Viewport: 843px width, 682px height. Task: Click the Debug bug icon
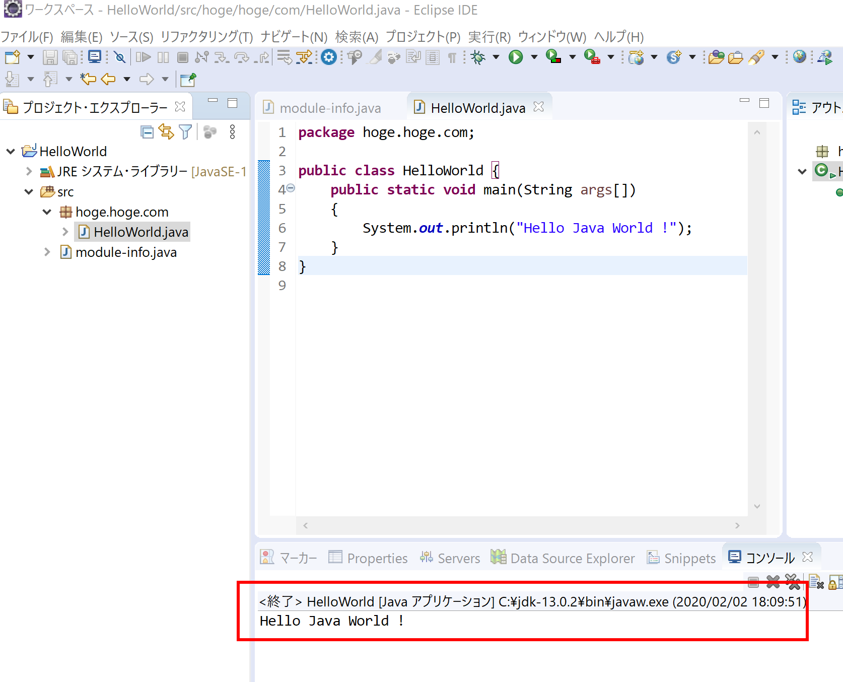[x=478, y=57]
